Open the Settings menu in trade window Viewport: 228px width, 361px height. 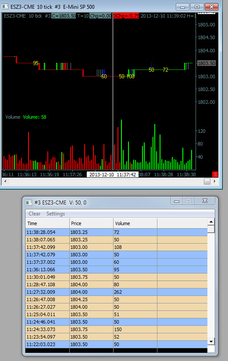coord(56,214)
